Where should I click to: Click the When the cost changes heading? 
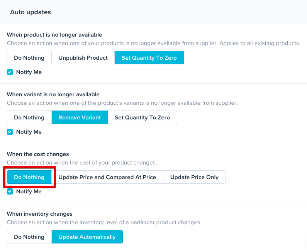click(38, 154)
